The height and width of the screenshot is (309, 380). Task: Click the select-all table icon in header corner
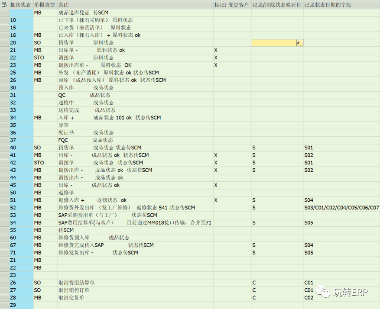click(4, 4)
